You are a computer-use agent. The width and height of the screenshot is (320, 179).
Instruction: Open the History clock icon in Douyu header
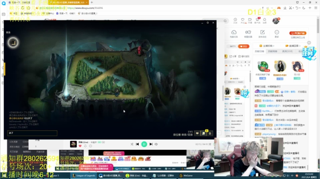(235, 20)
